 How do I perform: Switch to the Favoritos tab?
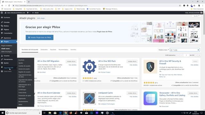(x=73, y=50)
